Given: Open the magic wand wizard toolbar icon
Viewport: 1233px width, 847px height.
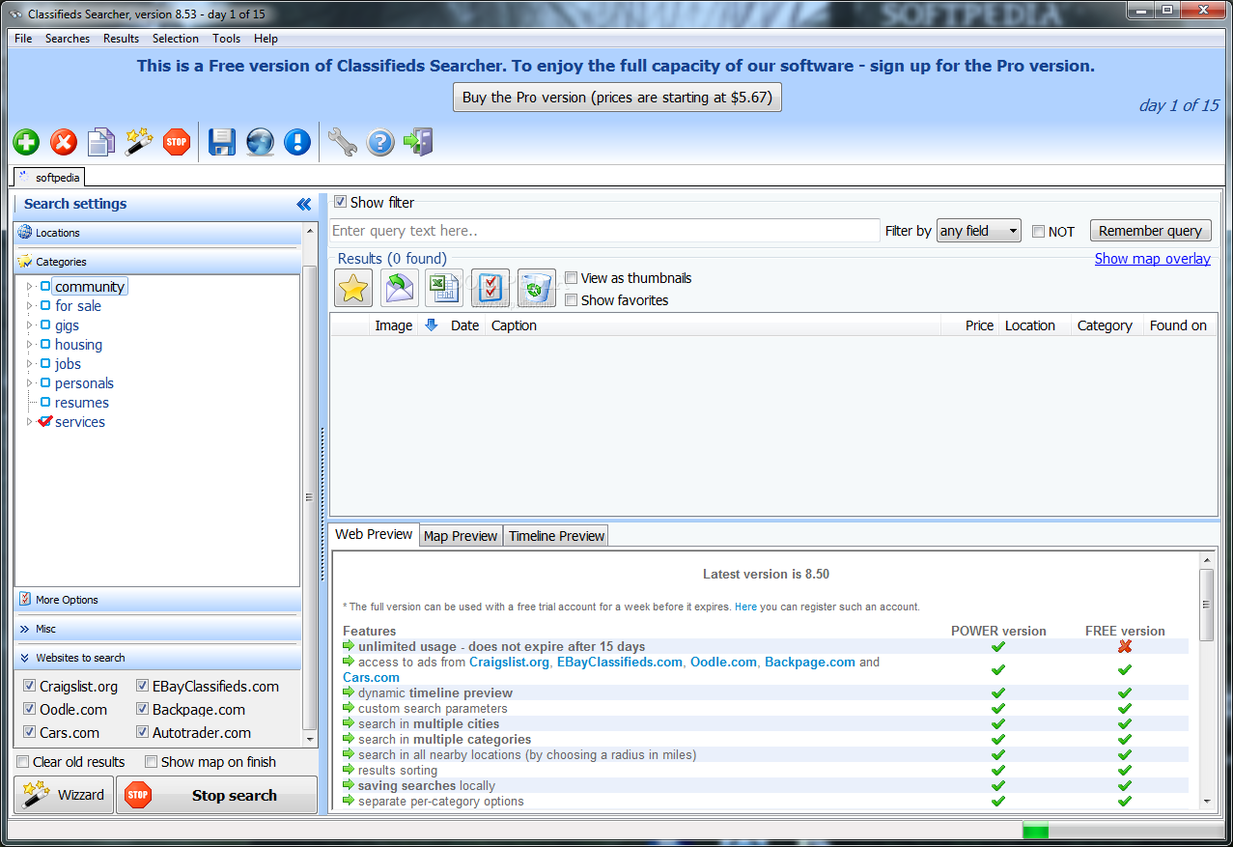Looking at the screenshot, I should point(139,143).
